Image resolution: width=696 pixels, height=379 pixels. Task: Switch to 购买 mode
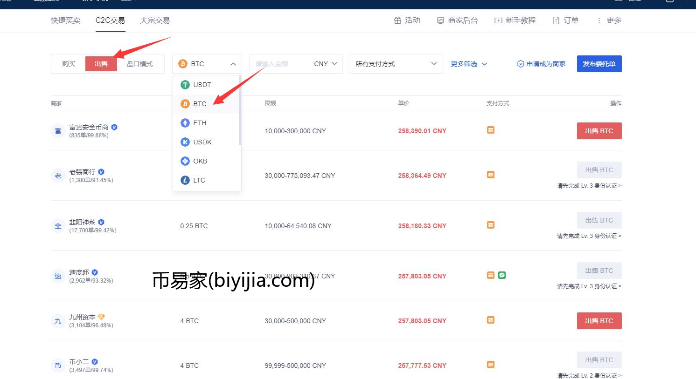click(x=69, y=64)
